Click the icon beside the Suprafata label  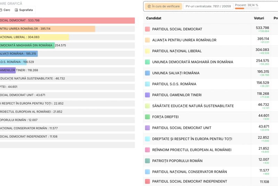pos(16,10)
